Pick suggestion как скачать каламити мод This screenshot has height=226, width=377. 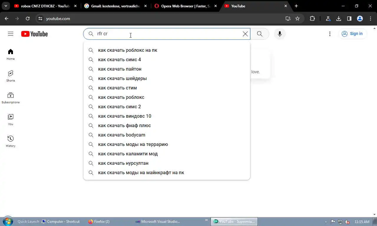pos(167,154)
